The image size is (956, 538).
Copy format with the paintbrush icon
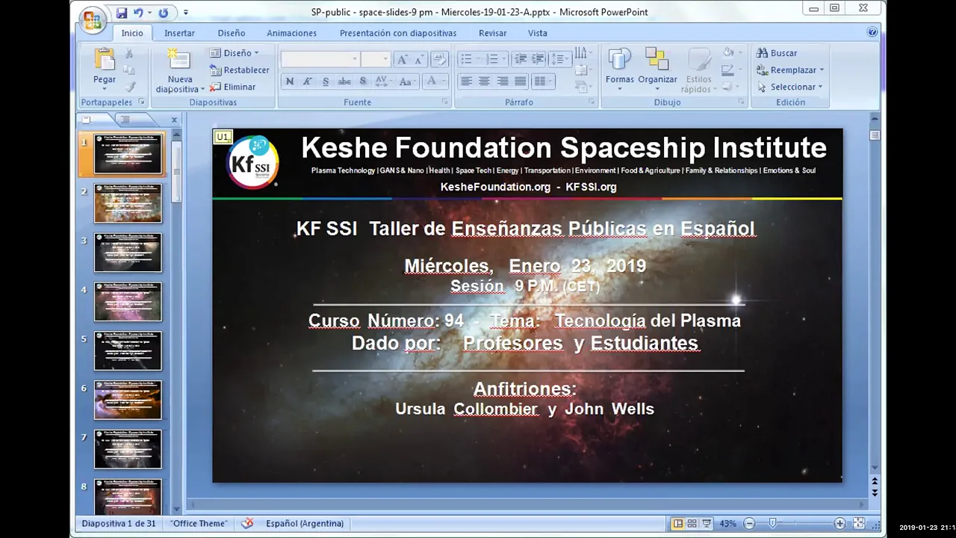point(129,87)
